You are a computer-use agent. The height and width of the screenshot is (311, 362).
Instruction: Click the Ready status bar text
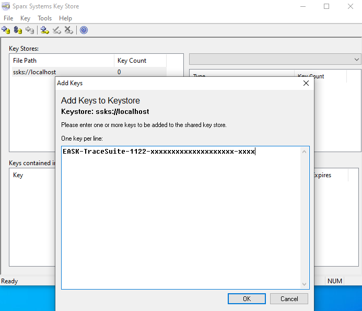pyautogui.click(x=9, y=281)
